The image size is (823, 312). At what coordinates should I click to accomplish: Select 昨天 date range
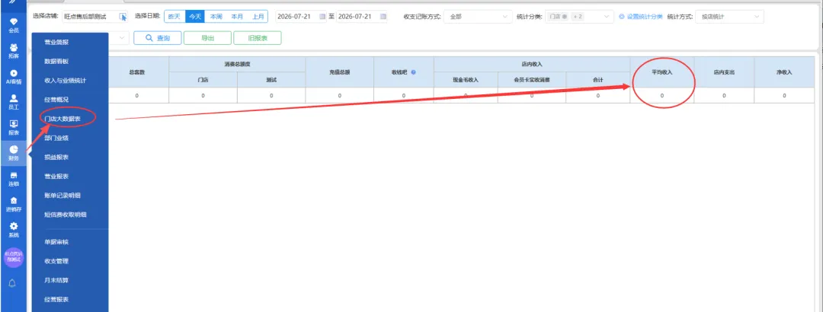pos(175,17)
